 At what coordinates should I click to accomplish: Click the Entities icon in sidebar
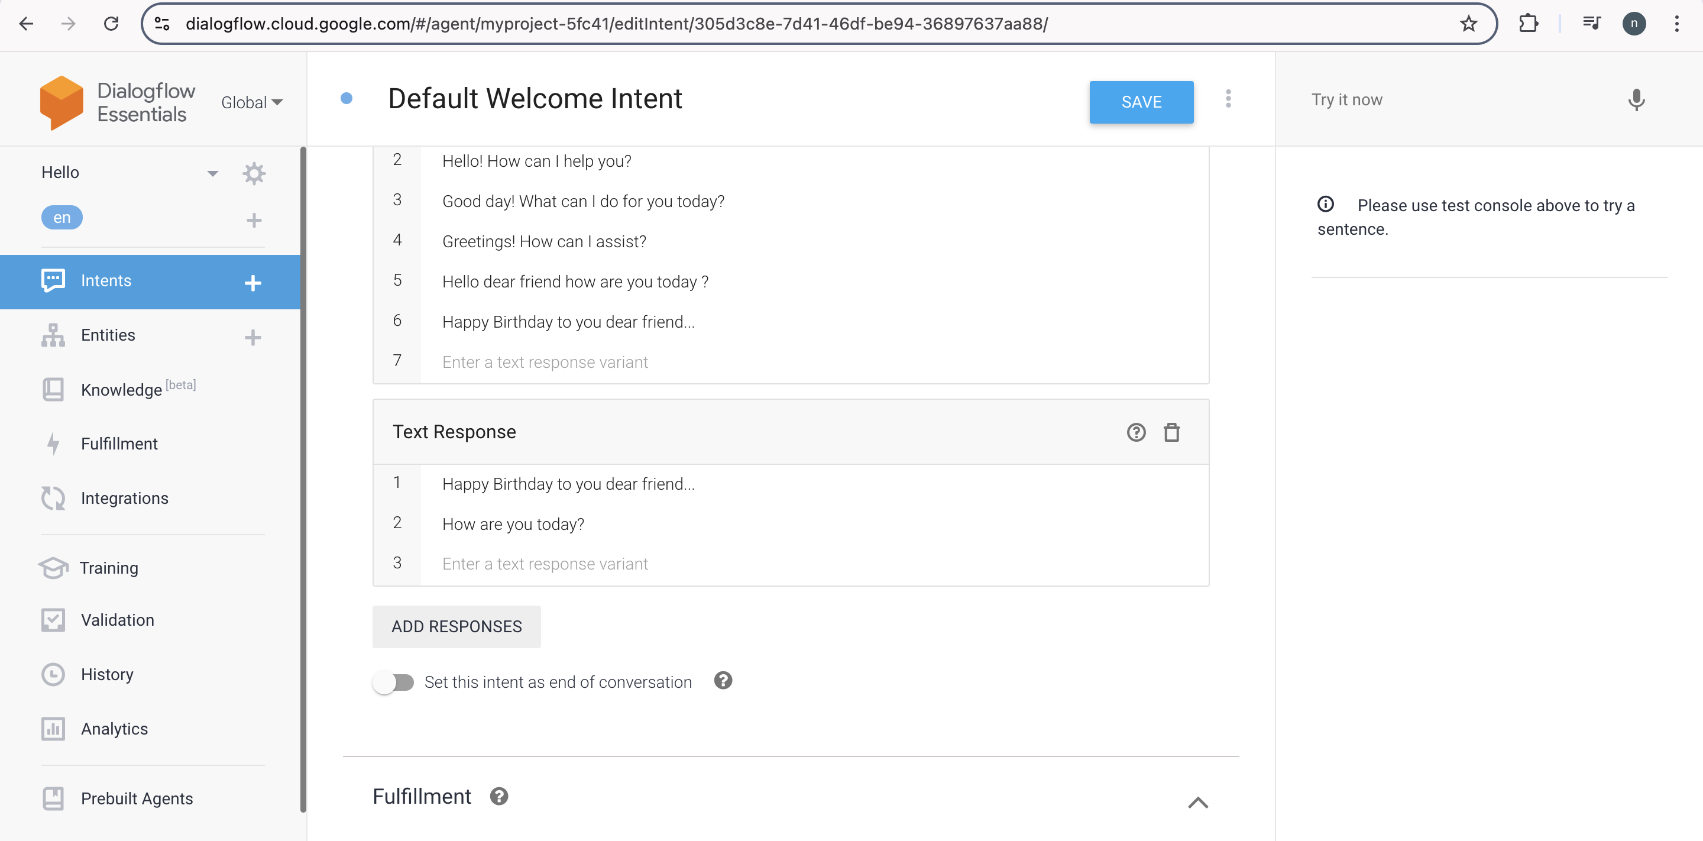(53, 334)
